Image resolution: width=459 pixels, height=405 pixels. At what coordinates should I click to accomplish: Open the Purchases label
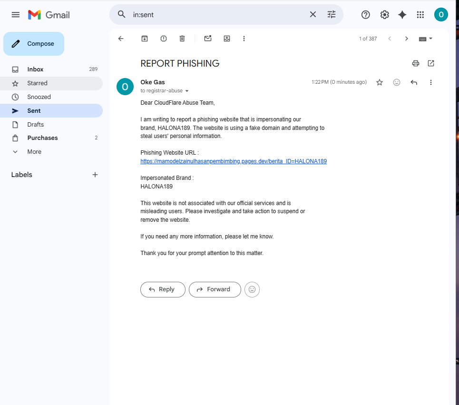pos(51,138)
